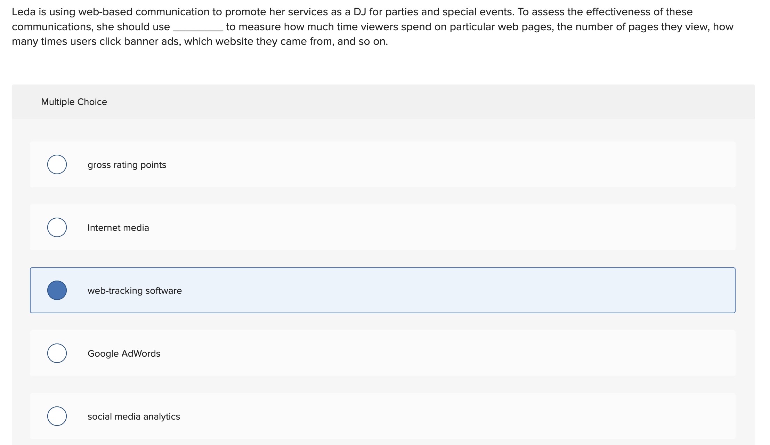Viewport: 770px width, 445px height.
Task: Click the Internet media answer row
Action: (x=382, y=227)
